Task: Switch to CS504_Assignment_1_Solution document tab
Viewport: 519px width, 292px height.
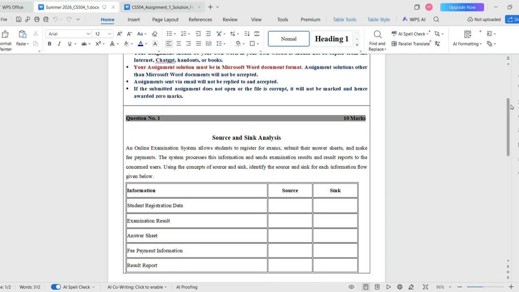Action: [163, 7]
